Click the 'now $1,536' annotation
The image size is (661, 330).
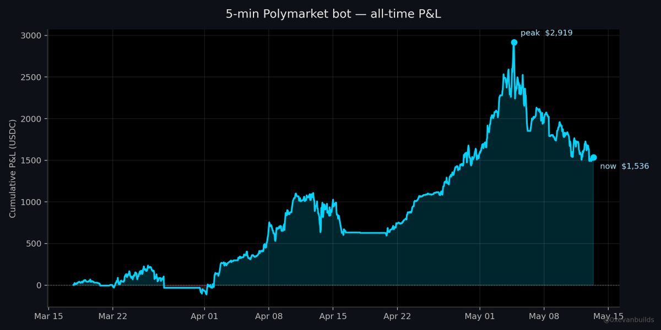tap(625, 166)
